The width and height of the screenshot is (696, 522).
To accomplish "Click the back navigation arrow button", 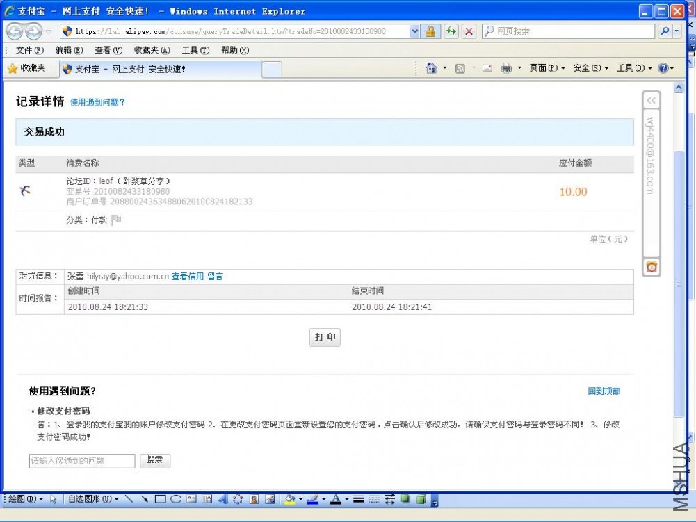I will coord(15,31).
